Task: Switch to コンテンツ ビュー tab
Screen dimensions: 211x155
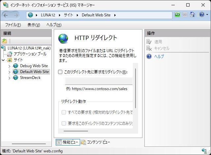Action: [95, 142]
